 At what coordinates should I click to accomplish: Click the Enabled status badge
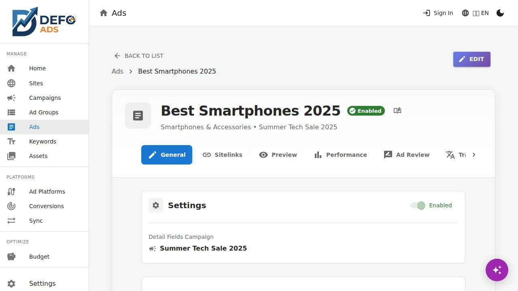(366, 111)
